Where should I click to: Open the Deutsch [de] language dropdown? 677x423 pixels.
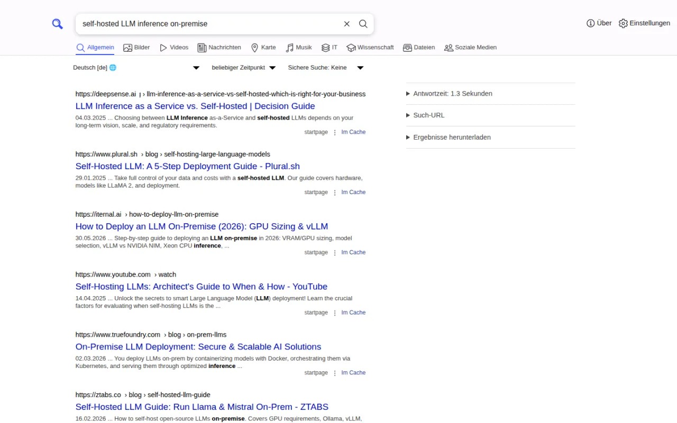[136, 68]
